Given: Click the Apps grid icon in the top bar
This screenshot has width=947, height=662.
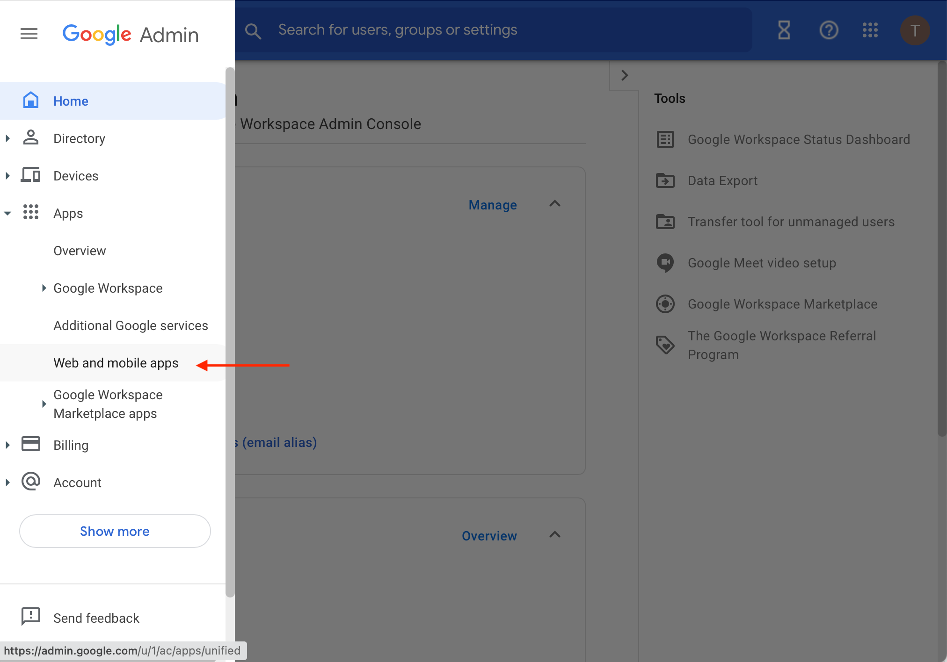Looking at the screenshot, I should pyautogui.click(x=870, y=29).
